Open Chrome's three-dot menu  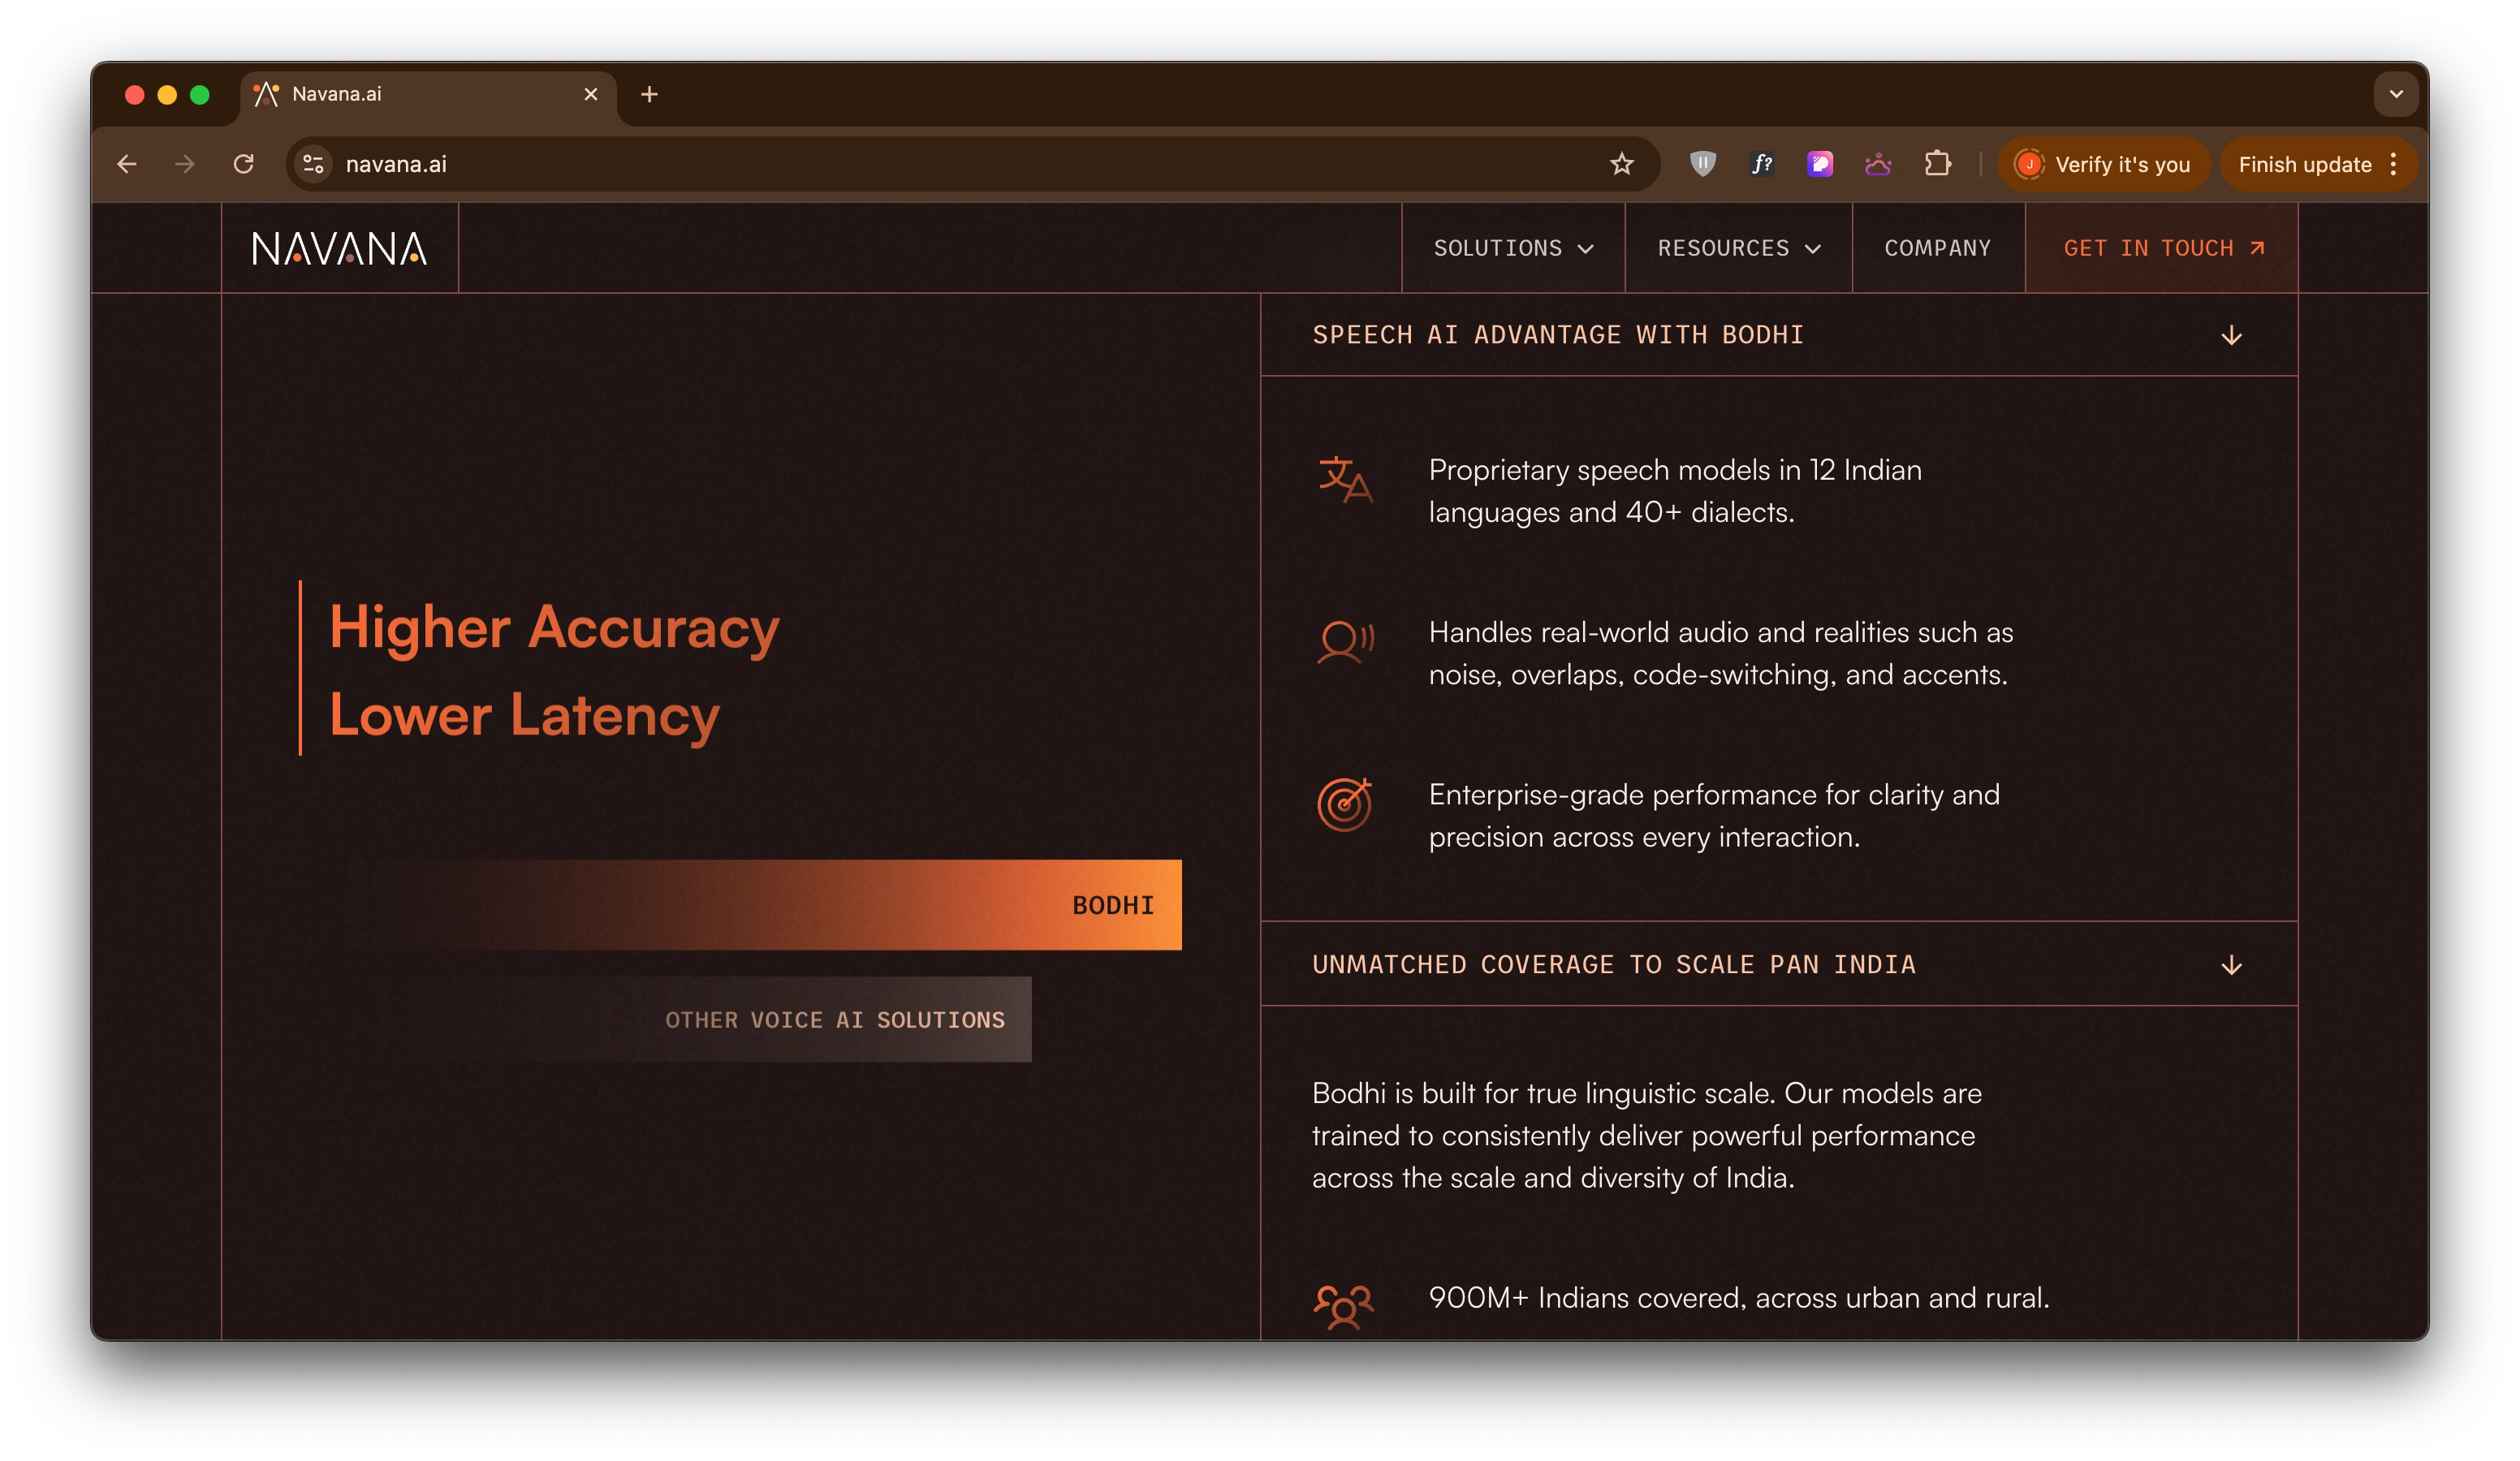click(x=2394, y=164)
